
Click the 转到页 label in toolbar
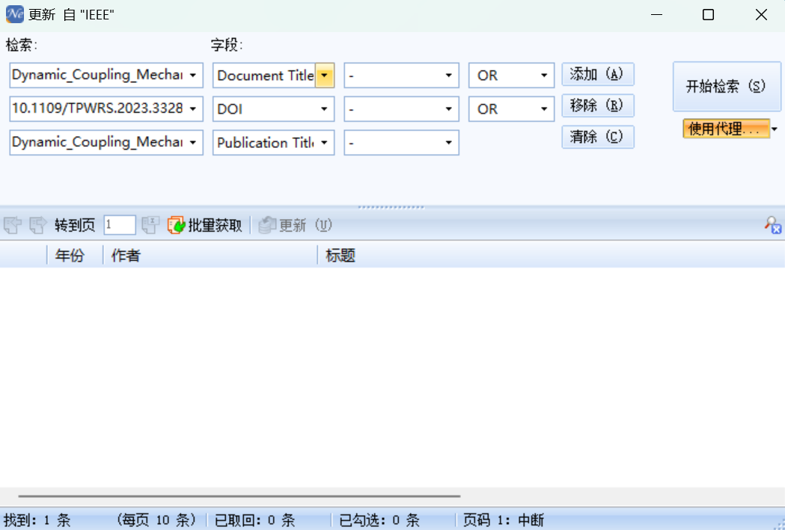pos(75,226)
